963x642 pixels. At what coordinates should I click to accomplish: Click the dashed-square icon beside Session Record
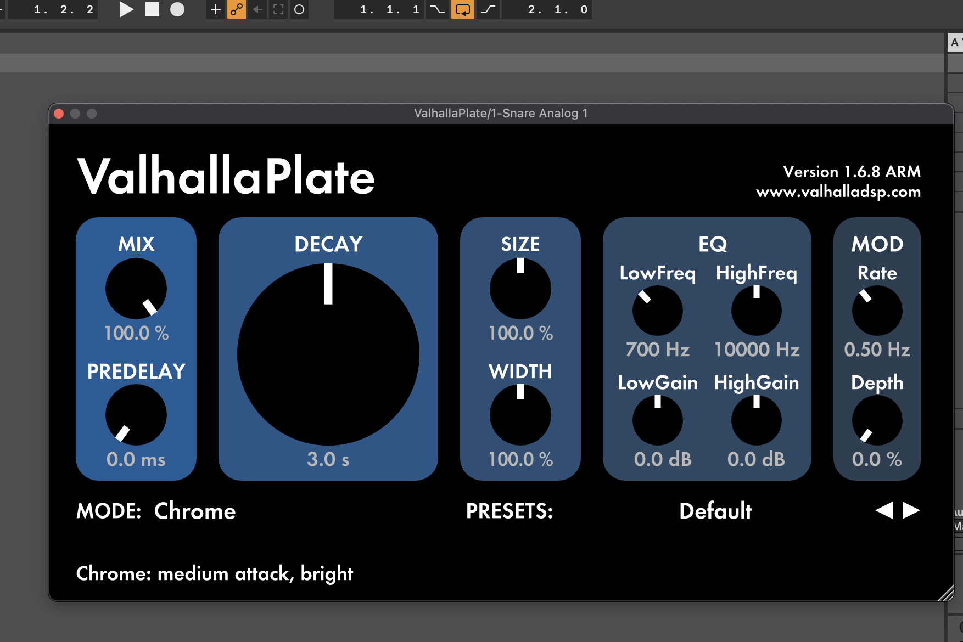278,9
